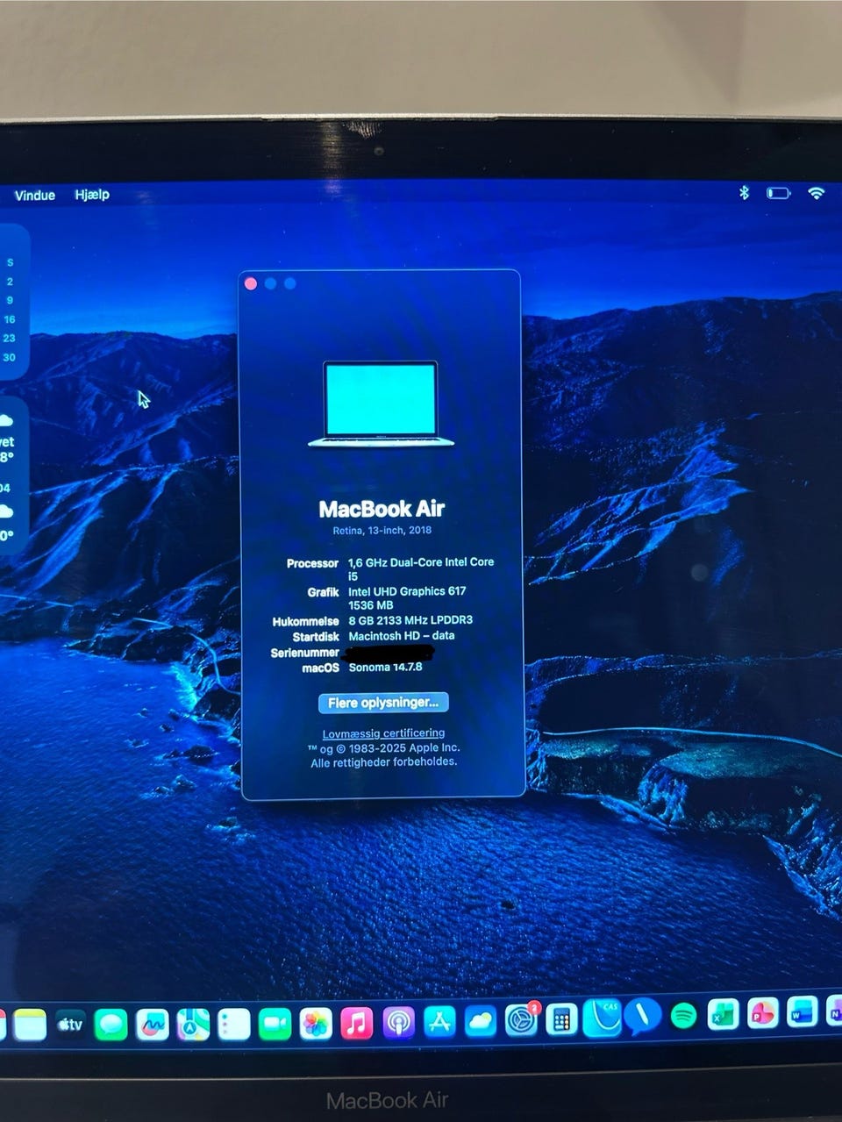This screenshot has height=1122, width=842.
Task: Click the MacBook Air title text
Action: coord(382,509)
